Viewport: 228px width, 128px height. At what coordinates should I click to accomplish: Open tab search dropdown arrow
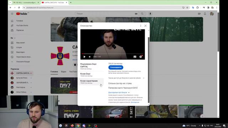pos(10,2)
